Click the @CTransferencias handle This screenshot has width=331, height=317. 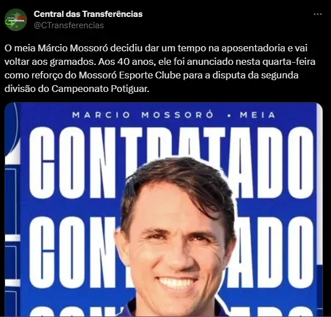[69, 25]
